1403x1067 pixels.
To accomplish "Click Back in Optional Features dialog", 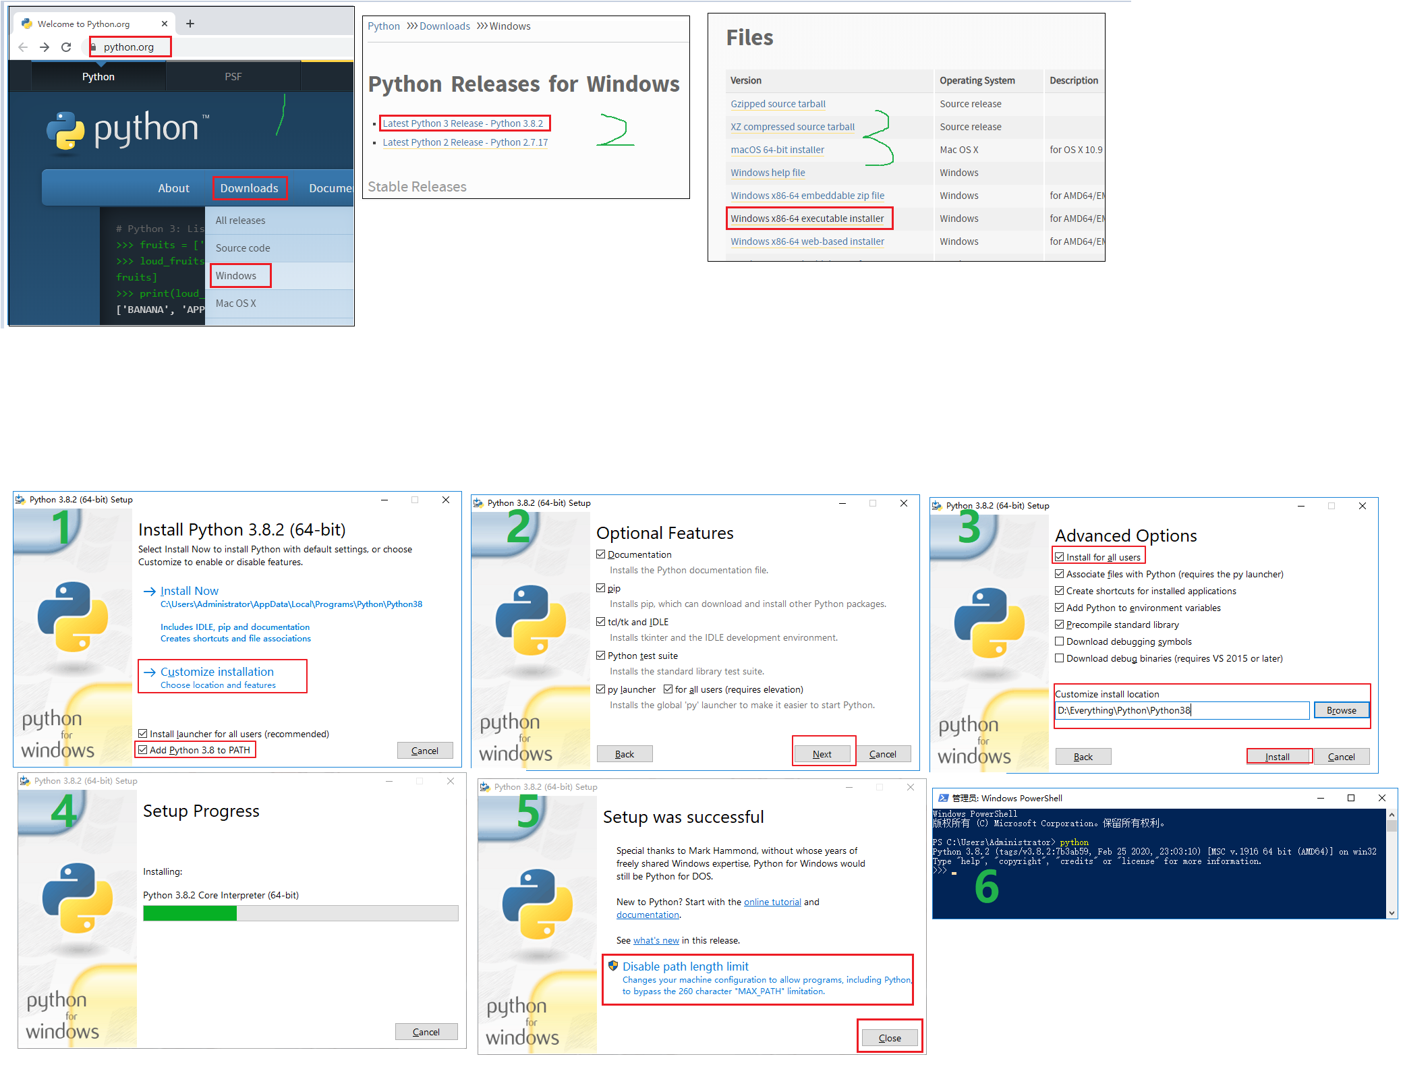I will point(625,754).
